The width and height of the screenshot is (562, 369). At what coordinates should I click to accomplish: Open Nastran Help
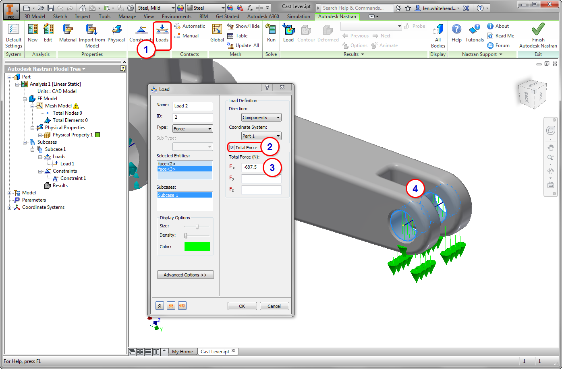point(456,33)
